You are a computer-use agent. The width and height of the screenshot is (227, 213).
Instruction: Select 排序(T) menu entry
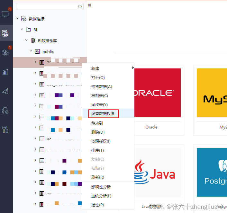pyautogui.click(x=108, y=150)
